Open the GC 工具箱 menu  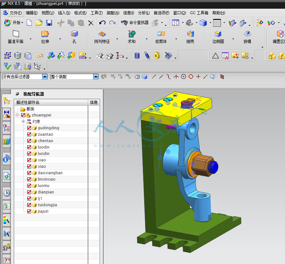point(199,13)
